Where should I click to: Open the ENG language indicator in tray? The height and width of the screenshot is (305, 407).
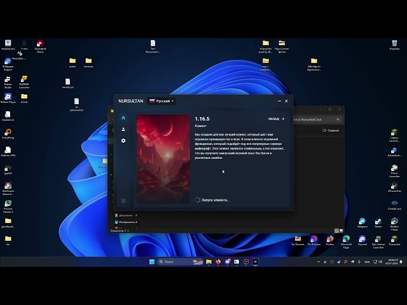coord(367,262)
